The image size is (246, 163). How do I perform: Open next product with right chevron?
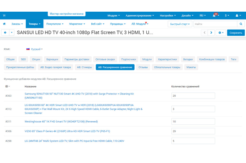[x=211, y=33]
